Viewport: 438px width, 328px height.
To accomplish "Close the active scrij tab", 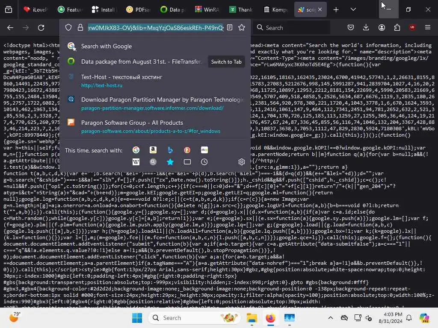I will point(320,9).
